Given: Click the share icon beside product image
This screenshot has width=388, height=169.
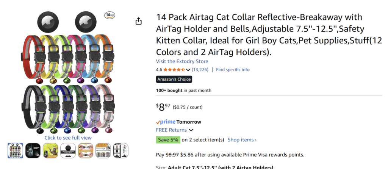Looking at the screenshot, I should (x=139, y=21).
